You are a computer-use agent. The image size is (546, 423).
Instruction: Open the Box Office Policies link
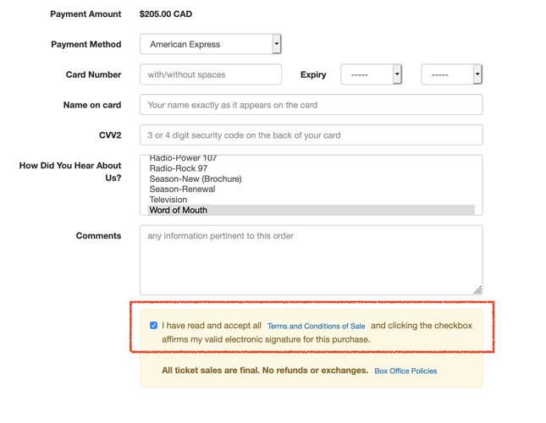[405, 371]
